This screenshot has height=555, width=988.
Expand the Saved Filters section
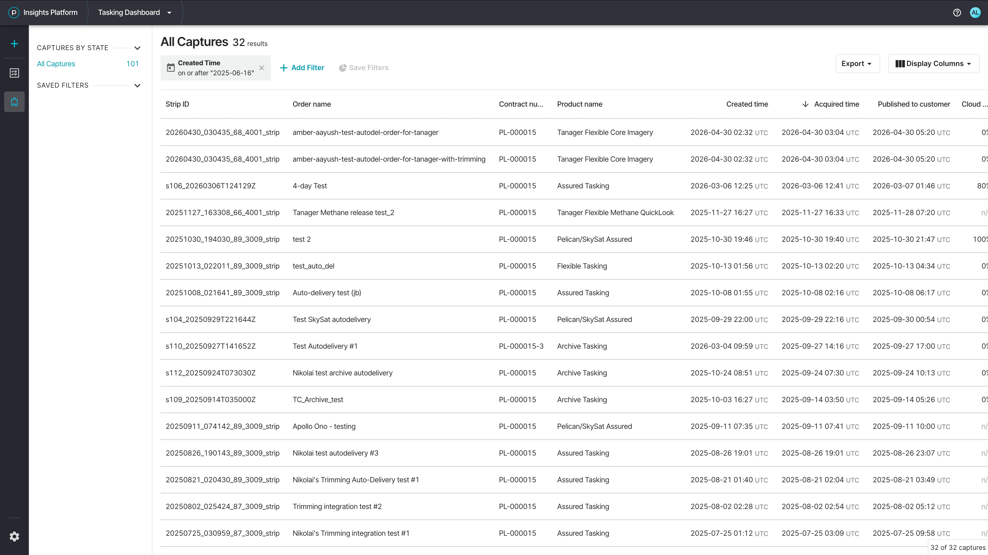(137, 85)
